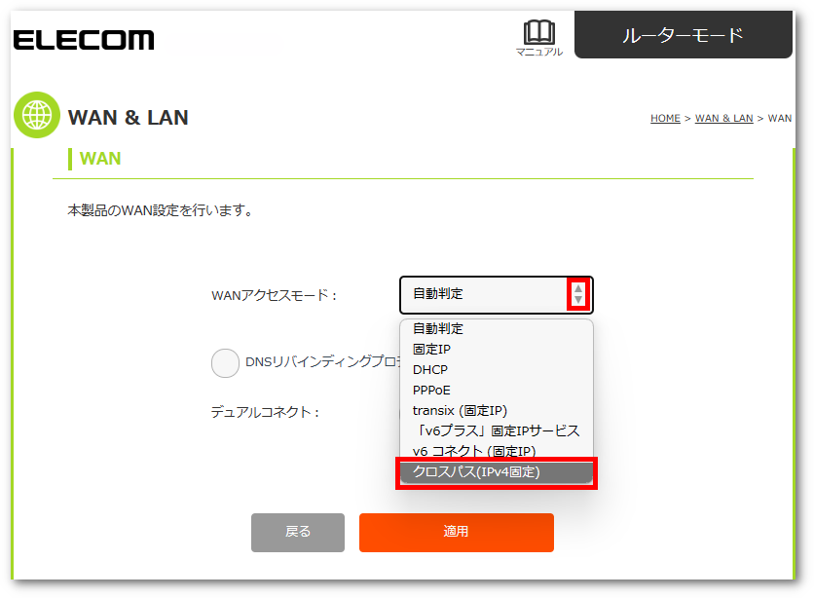Click the gray 戻る back button
Image resolution: width=814 pixels, height=598 pixels.
pyautogui.click(x=298, y=532)
